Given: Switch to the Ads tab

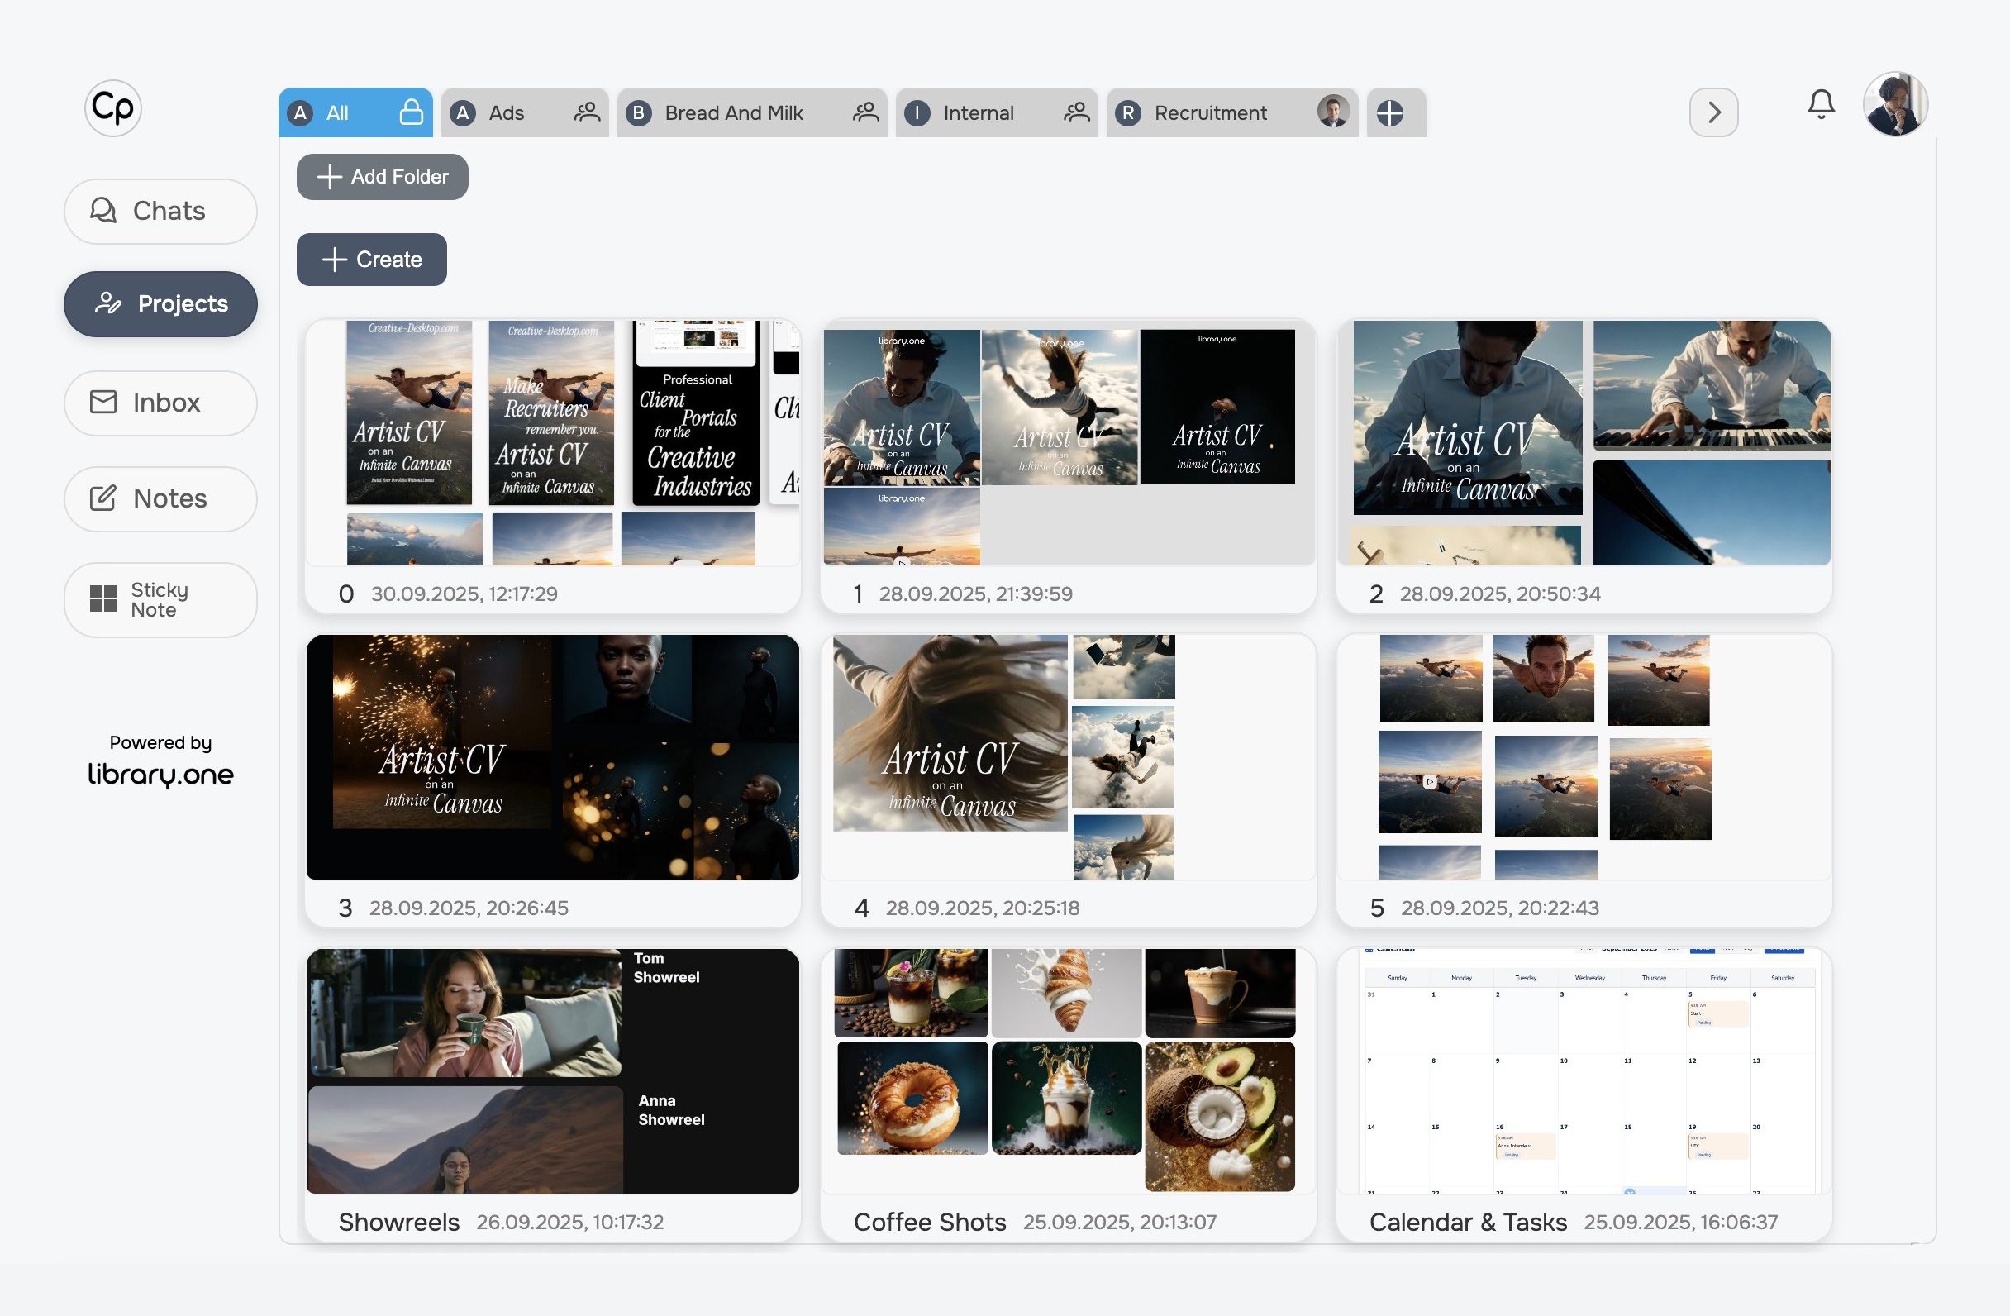Looking at the screenshot, I should coord(507,112).
